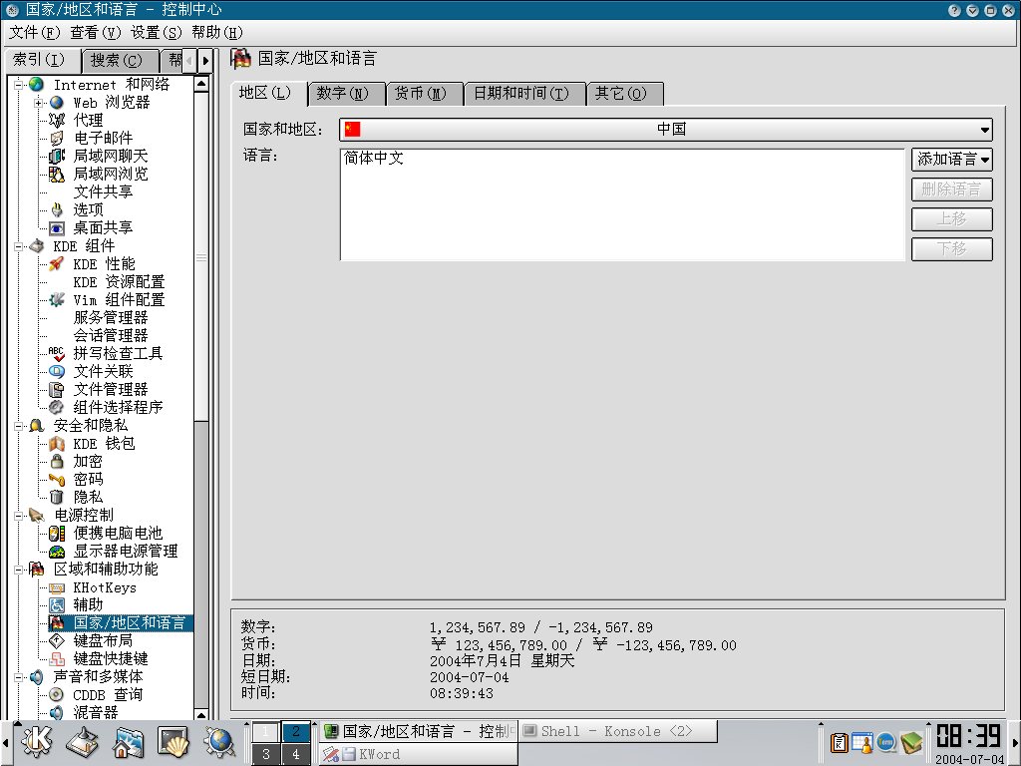The width and height of the screenshot is (1021, 766).
Task: Click the 上移 button
Action: 952,219
